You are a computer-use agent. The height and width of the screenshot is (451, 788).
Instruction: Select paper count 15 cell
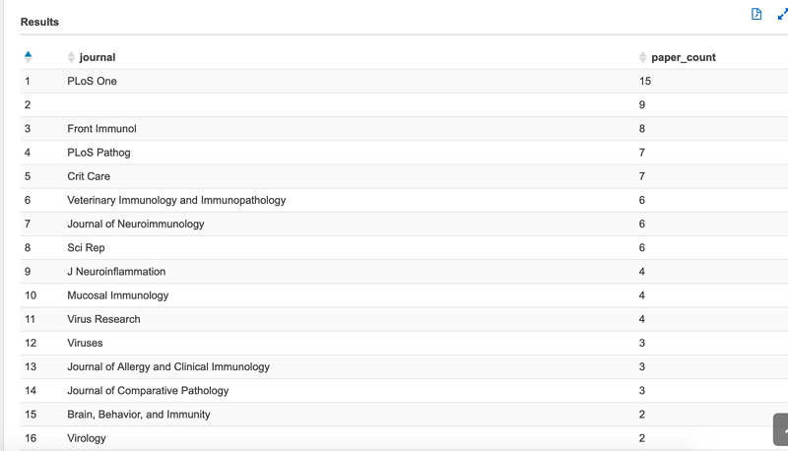645,82
